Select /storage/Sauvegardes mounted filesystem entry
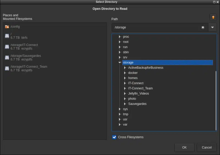Image resolution: width=220 pixels, height=155 pixels. [26, 58]
